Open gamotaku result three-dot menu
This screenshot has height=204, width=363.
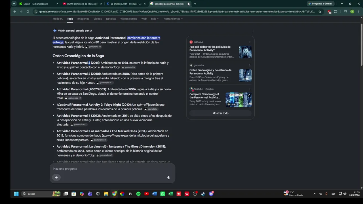250,65
